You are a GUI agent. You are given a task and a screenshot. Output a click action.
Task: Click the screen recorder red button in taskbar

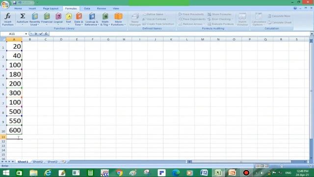pos(246,173)
